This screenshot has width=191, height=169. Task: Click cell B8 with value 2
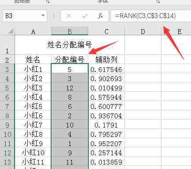click(x=70, y=115)
